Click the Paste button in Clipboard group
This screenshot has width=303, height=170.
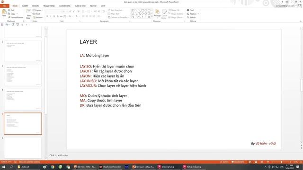coord(4,14)
